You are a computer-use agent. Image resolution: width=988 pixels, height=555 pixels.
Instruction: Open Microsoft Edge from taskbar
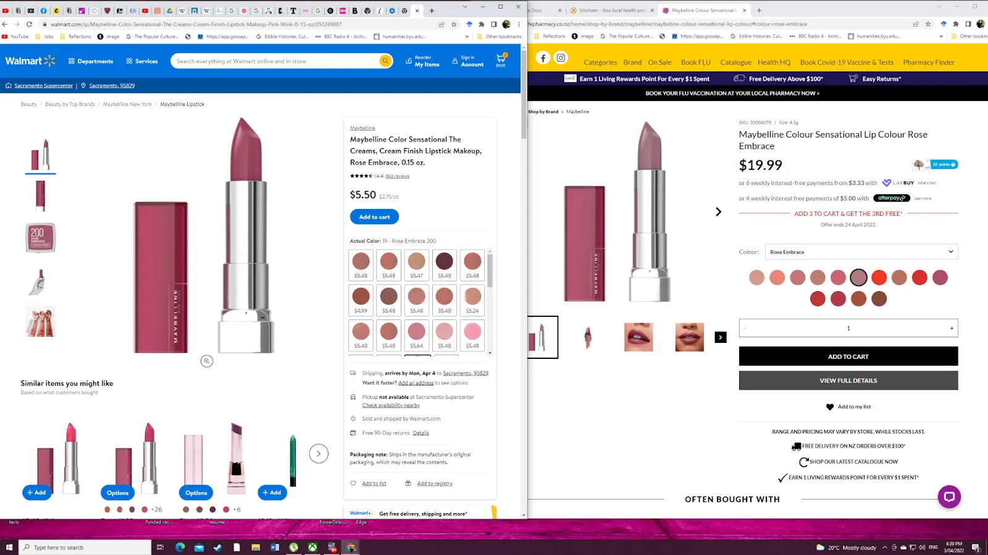pyautogui.click(x=180, y=547)
